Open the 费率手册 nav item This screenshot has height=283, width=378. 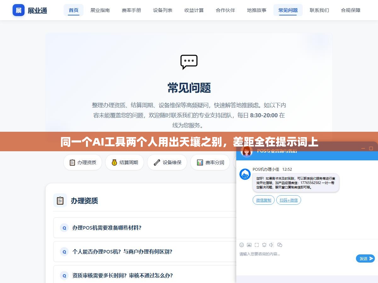(131, 10)
